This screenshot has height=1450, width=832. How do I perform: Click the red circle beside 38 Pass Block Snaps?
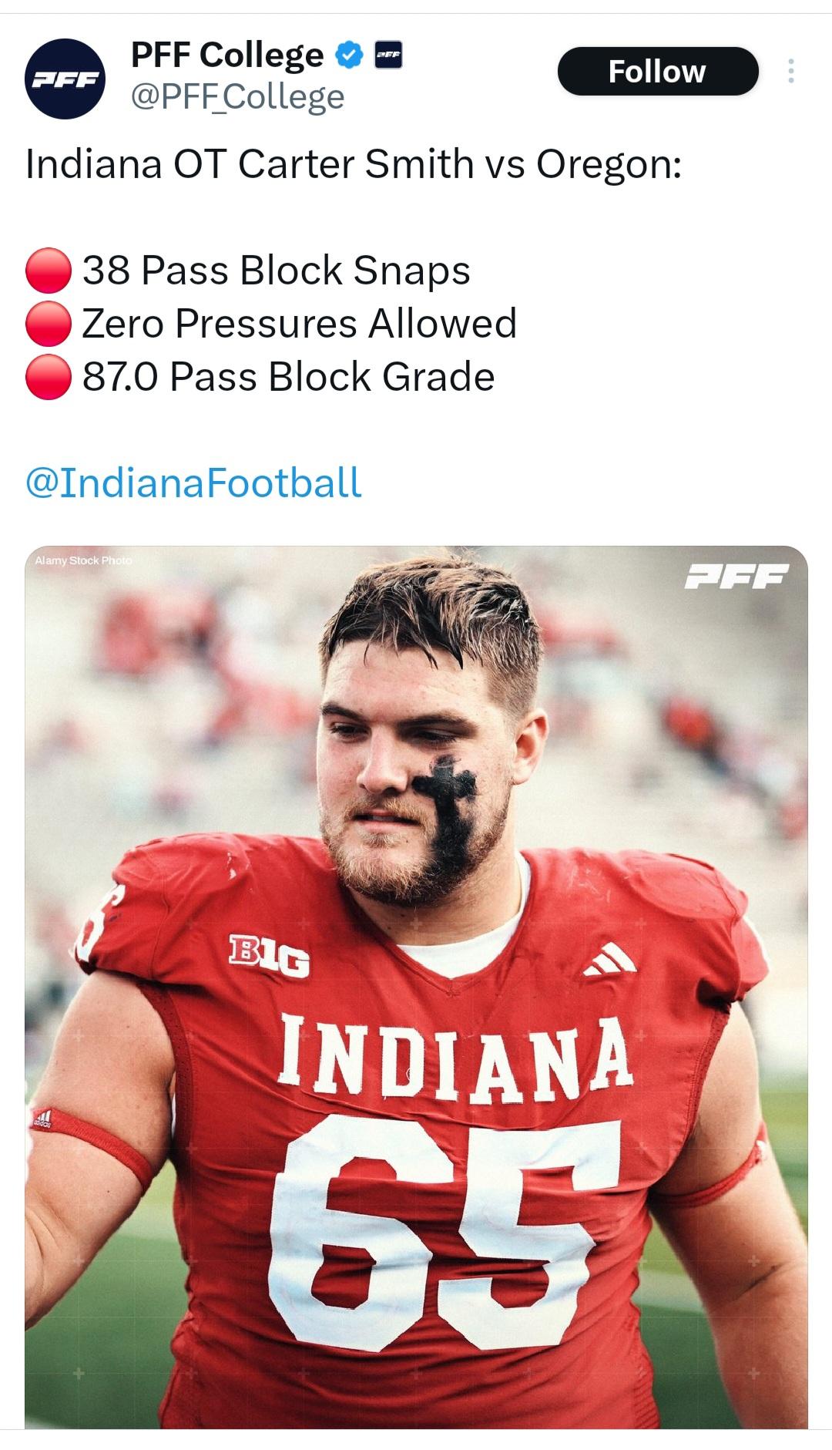click(49, 271)
